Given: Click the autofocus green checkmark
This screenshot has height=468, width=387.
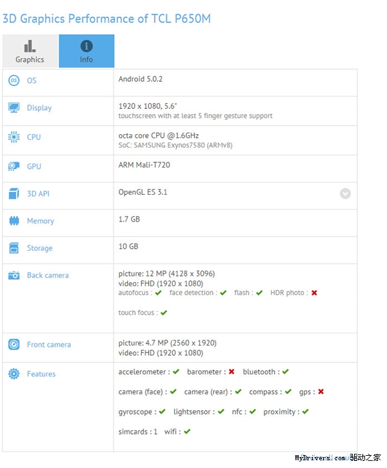Looking at the screenshot, I should point(158,293).
